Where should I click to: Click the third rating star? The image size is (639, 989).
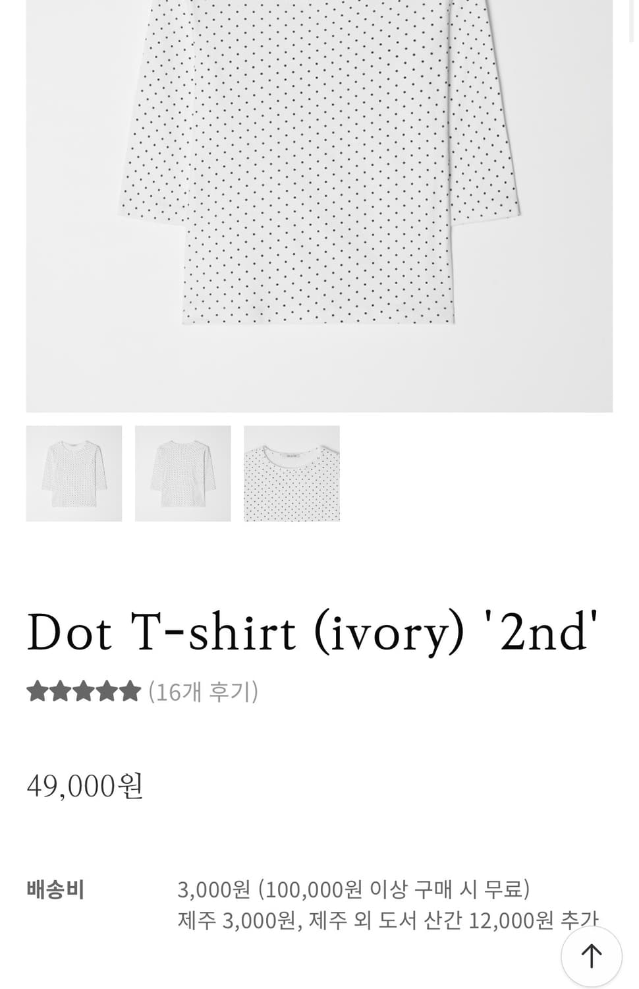pos(84,692)
